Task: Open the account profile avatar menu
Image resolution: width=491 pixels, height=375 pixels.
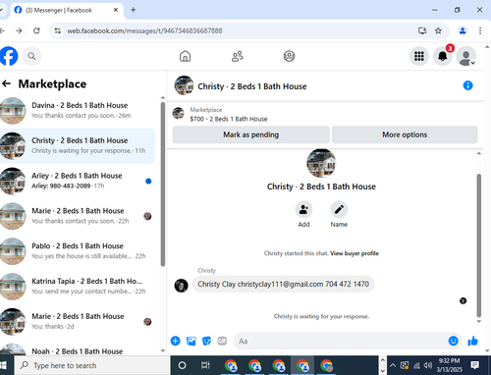Action: 466,56
